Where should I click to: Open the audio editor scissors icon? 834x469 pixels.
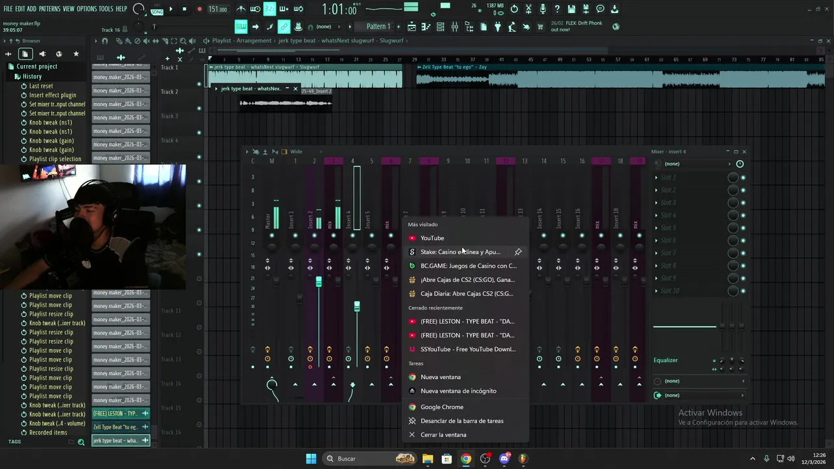[x=528, y=9]
